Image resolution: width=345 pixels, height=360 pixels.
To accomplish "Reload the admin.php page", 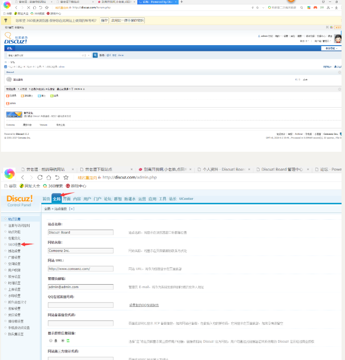I will [x=40, y=178].
